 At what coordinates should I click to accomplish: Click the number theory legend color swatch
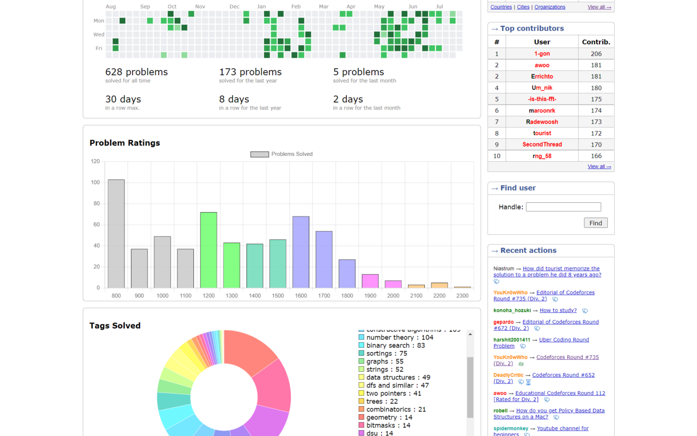tap(361, 338)
